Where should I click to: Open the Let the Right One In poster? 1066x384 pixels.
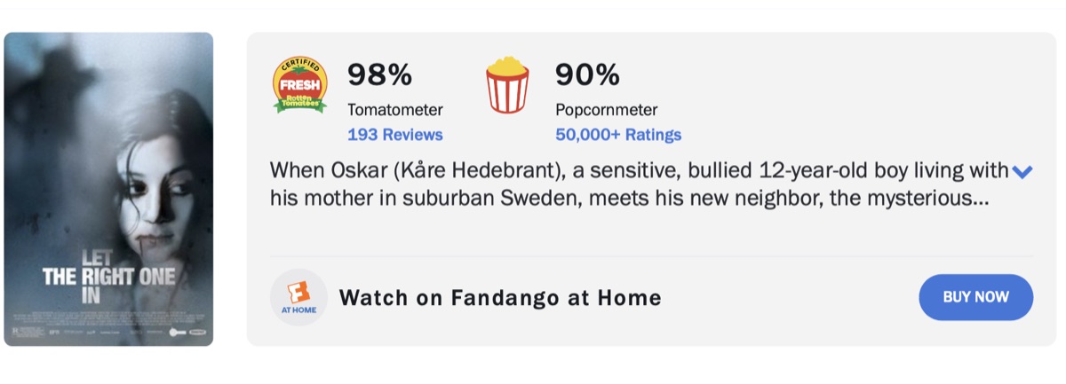(x=108, y=189)
